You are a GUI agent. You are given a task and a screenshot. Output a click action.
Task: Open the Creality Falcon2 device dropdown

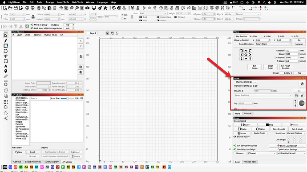[x=291, y=153]
